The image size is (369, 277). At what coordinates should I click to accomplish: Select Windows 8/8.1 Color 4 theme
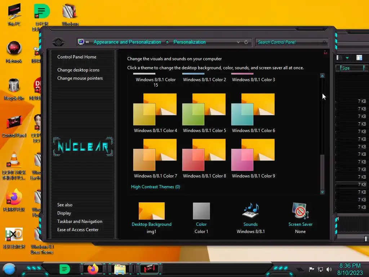pyautogui.click(x=155, y=113)
